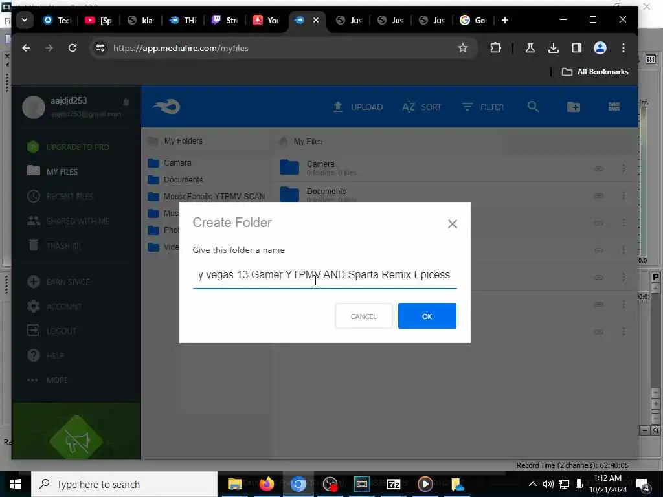Open the Chrome three-dot menu
Viewport: 663px width, 497px height.
click(x=624, y=48)
